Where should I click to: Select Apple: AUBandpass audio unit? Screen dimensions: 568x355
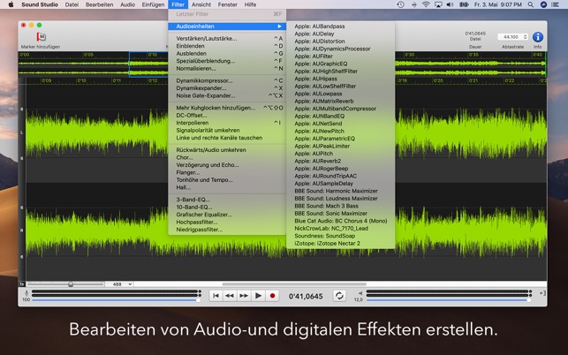(x=340, y=26)
